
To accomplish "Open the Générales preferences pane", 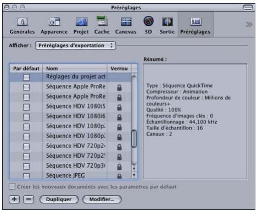I will pyautogui.click(x=22, y=25).
